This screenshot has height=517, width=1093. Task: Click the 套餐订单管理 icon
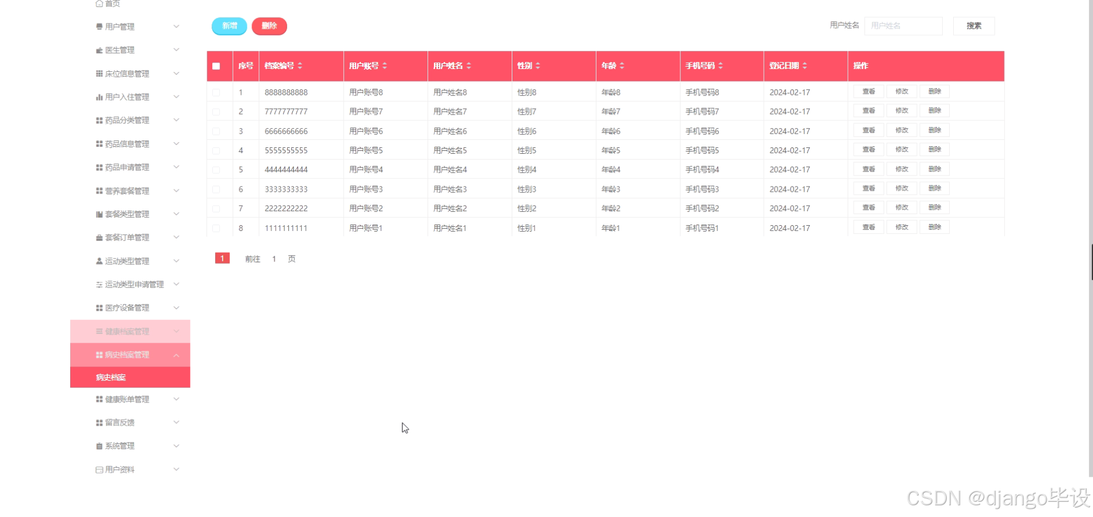click(x=99, y=237)
